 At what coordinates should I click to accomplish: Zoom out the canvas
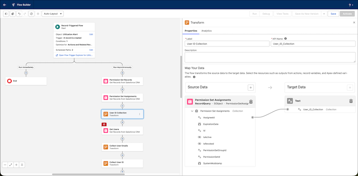coord(5,165)
